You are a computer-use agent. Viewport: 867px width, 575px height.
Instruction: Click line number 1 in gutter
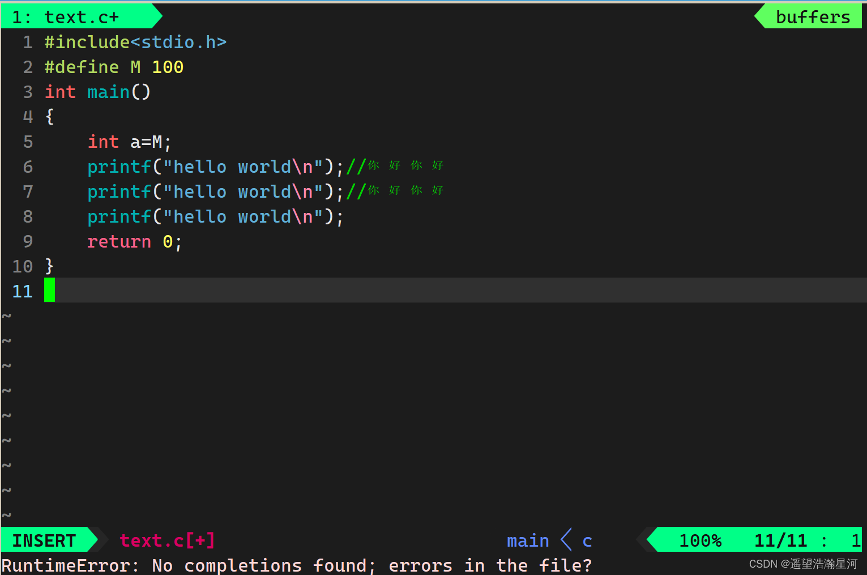[x=28, y=42]
